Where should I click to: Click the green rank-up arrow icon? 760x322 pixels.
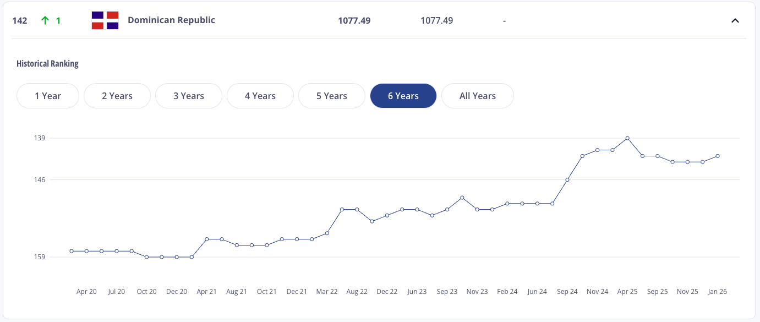[45, 20]
